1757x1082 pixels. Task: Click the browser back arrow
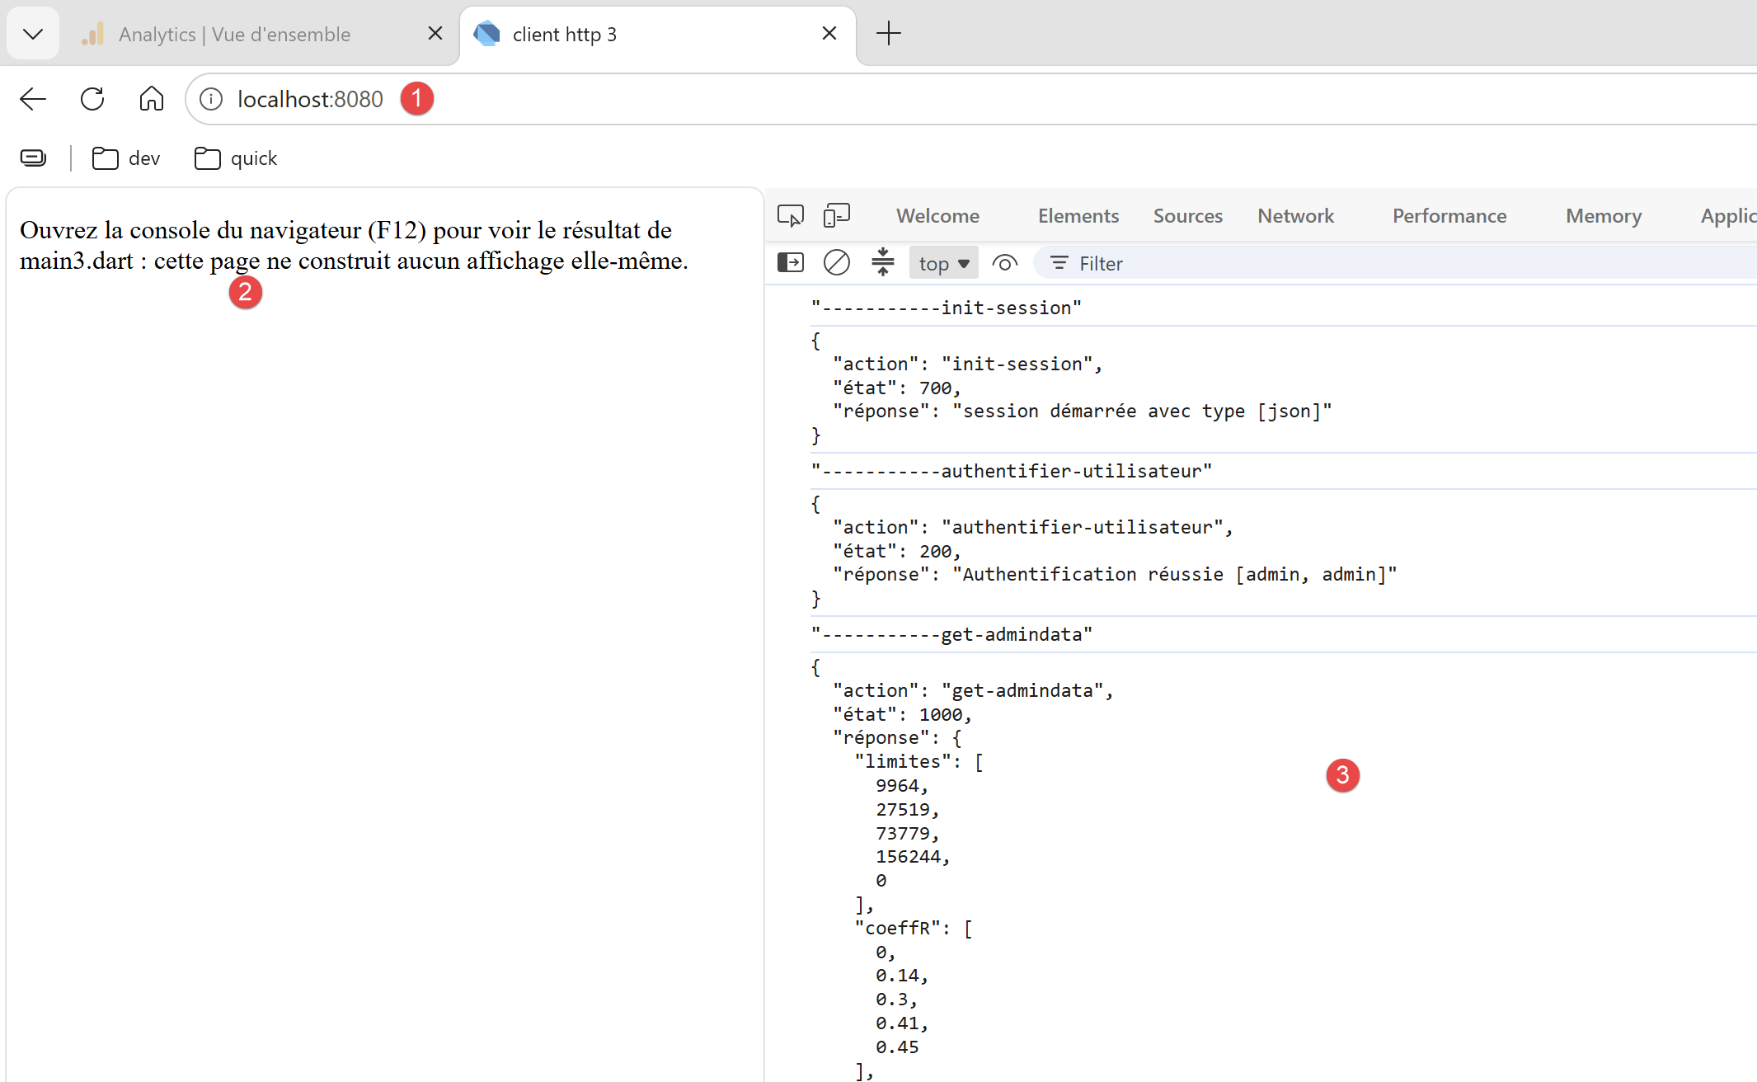(x=33, y=99)
